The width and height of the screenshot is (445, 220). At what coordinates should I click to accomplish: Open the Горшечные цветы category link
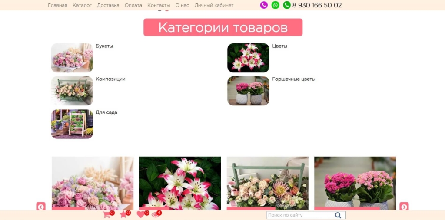[294, 79]
